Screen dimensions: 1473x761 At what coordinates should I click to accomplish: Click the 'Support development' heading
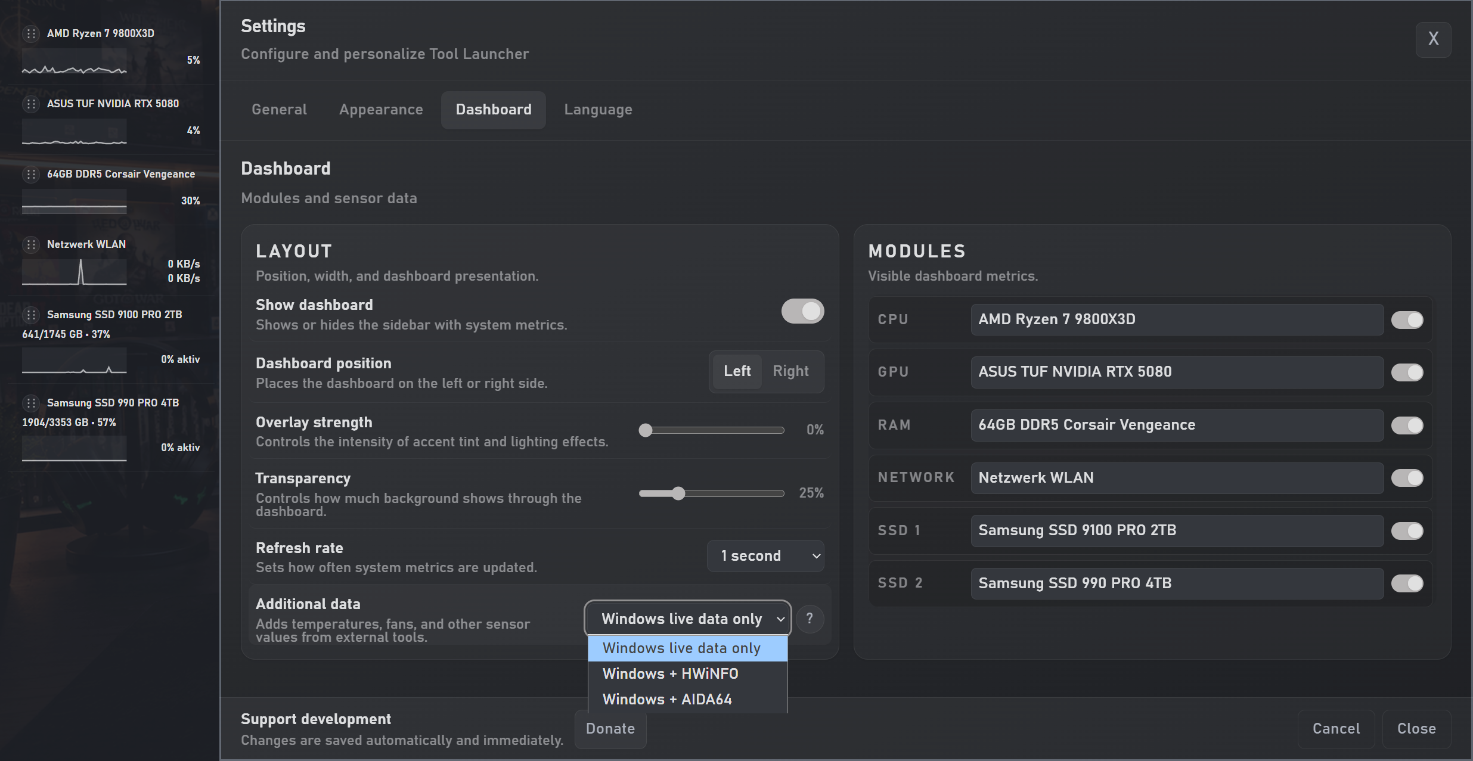(x=316, y=719)
